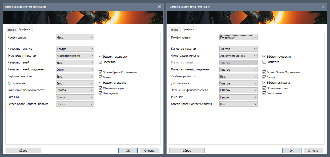Image resolution: width=330 pixels, height=157 pixels.
Task: Toggle Засветка checkbox in left window
Action: [100, 62]
